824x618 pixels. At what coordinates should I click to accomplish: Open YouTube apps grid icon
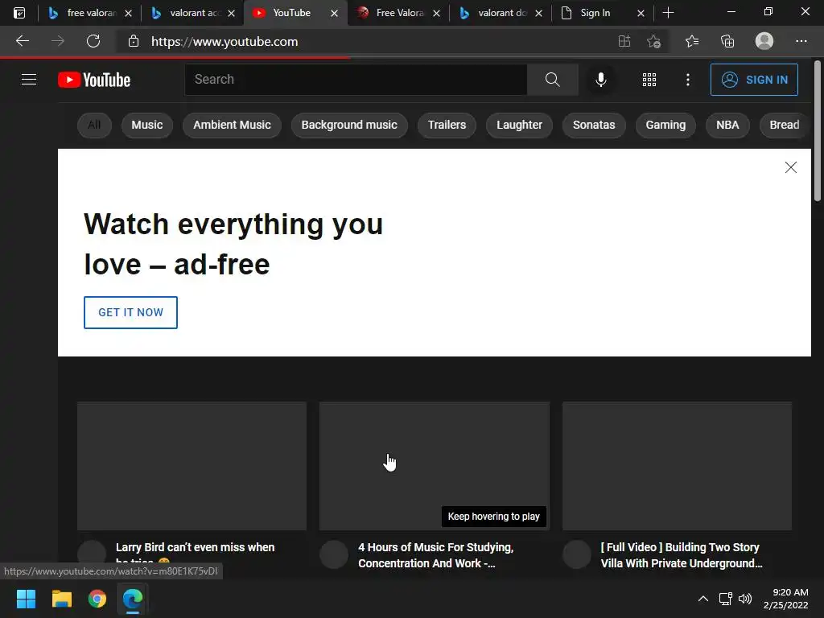649,80
